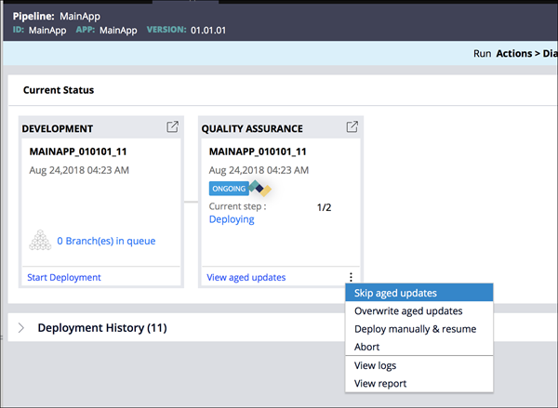
Task: Open the Development stage pop-out icon
Action: coord(172,127)
